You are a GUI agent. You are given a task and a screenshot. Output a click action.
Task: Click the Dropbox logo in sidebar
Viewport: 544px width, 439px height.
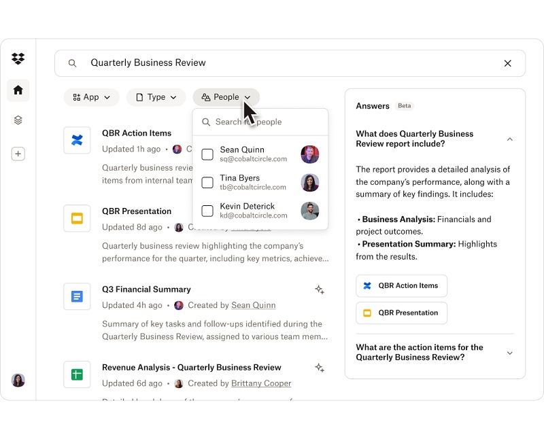[x=18, y=58]
